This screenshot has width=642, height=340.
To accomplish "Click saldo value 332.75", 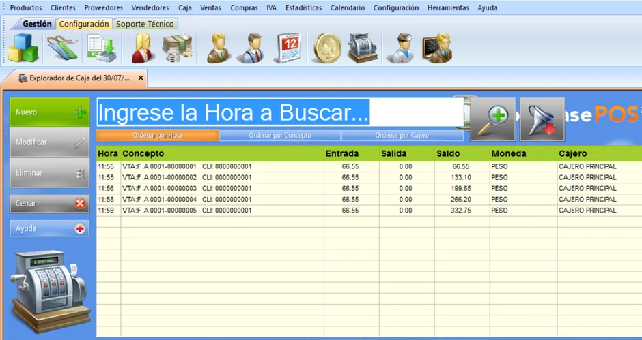I will [x=461, y=211].
